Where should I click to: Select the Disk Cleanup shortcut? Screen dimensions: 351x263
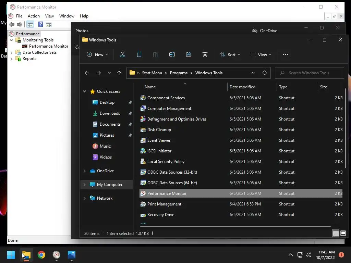(241, 130)
